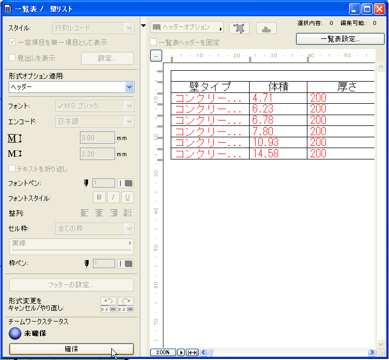Viewport: 389px width, 360px height.
Task: Click vertical scrollbar down arrow
Action: [x=380, y=344]
